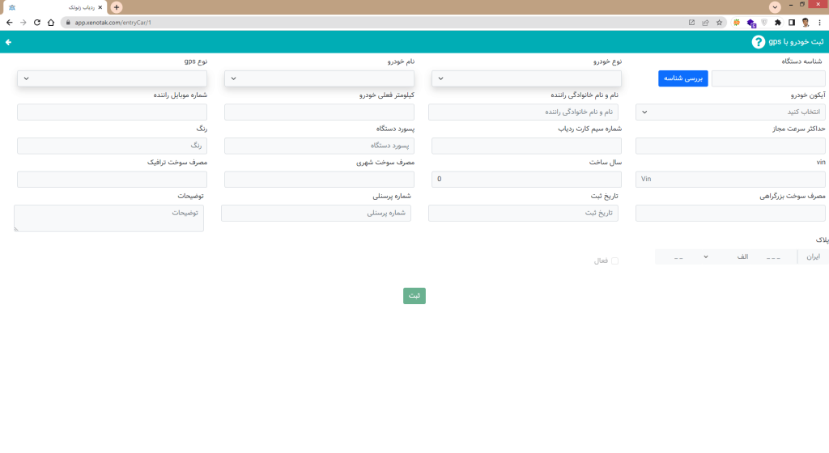This screenshot has width=829, height=453.
Task: Enable the فعال (active) checkbox
Action: (614, 260)
